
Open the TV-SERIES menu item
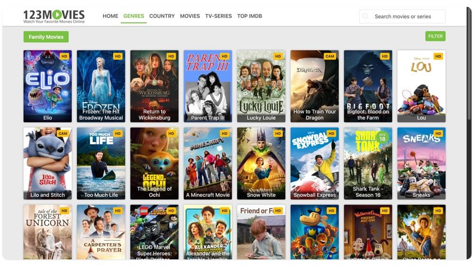click(218, 16)
